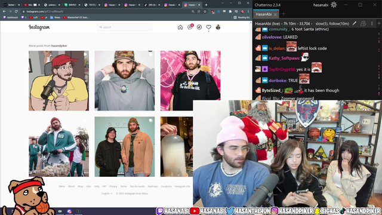382x215 pixels.
Task: Open the pink background photo post
Action: (190, 81)
